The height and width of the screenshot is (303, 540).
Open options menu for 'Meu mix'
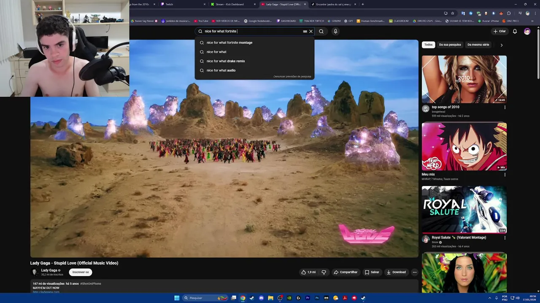pyautogui.click(x=505, y=175)
